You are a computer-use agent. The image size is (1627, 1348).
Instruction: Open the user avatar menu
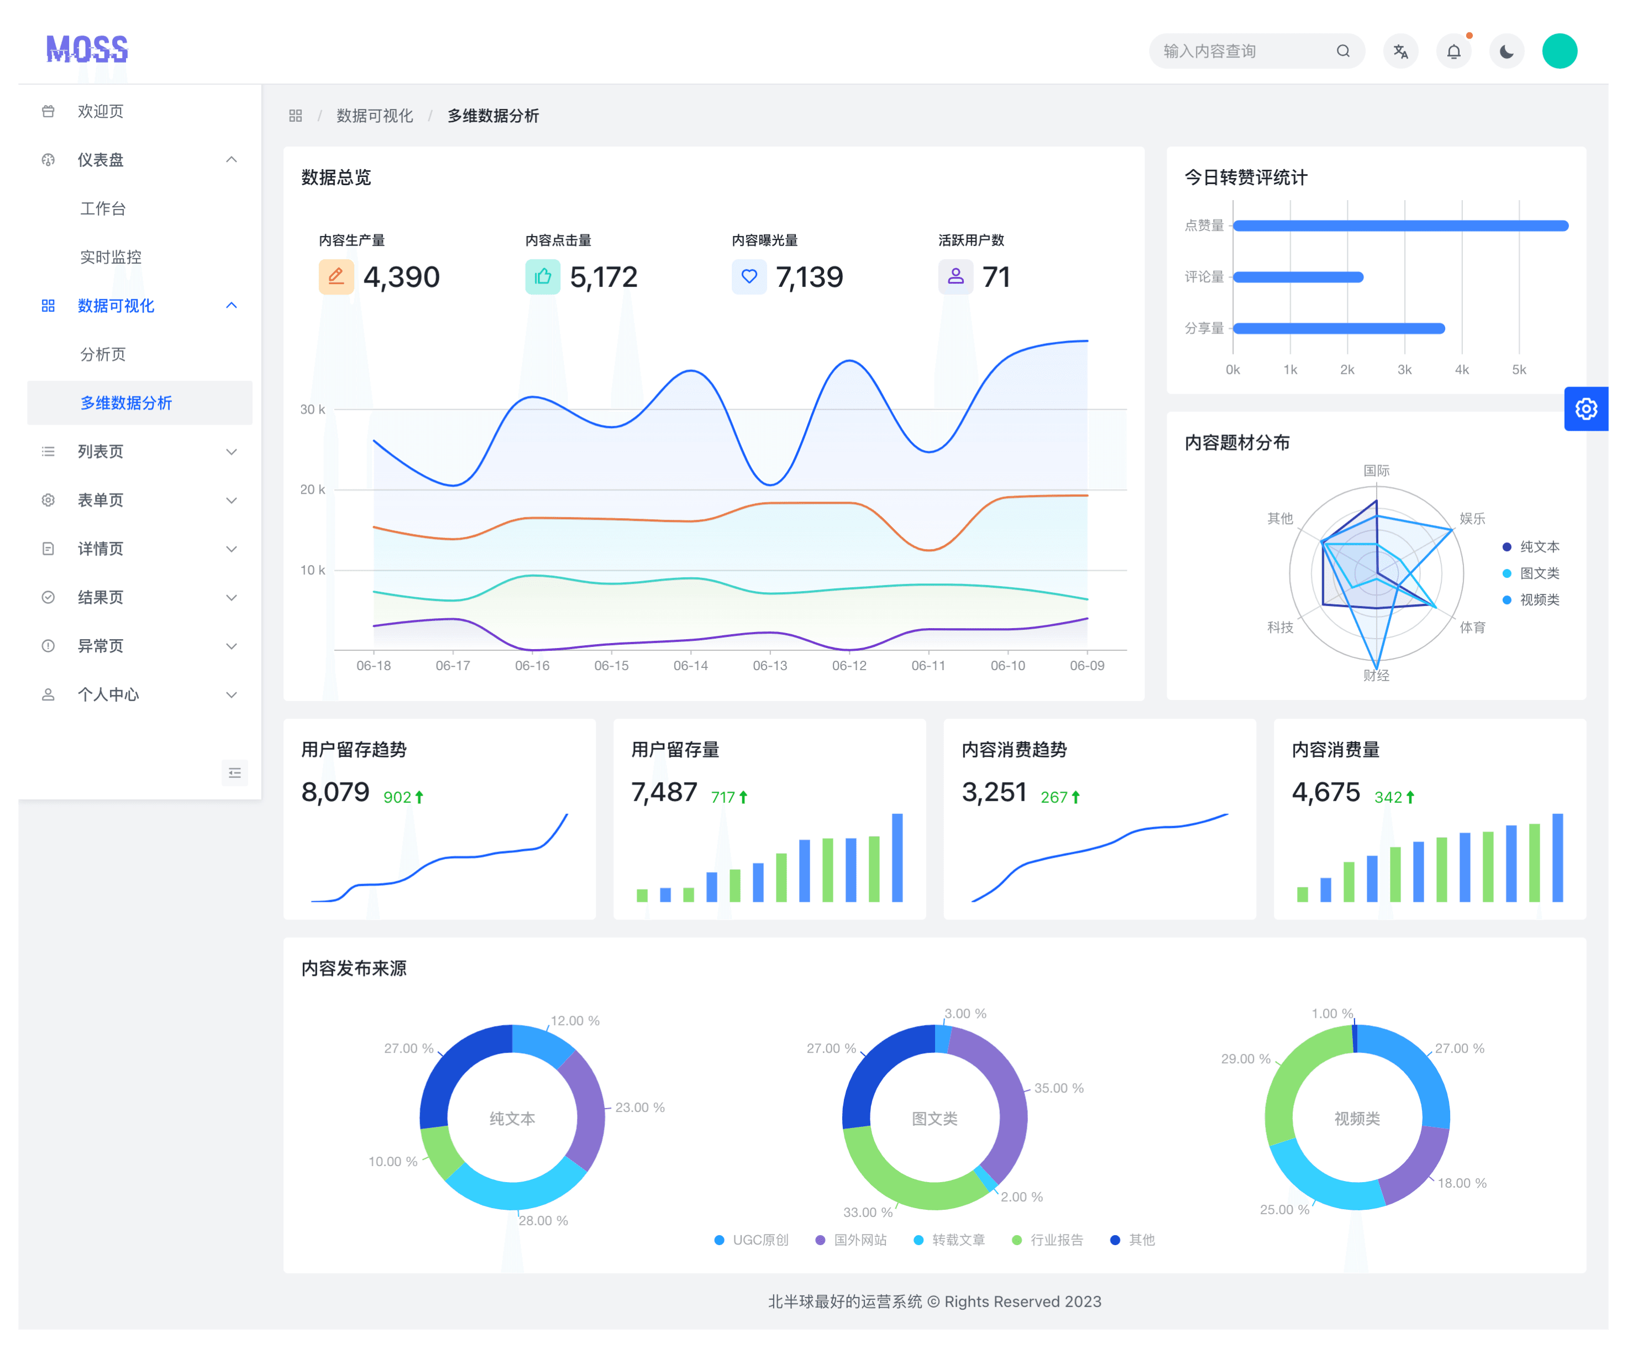point(1560,51)
